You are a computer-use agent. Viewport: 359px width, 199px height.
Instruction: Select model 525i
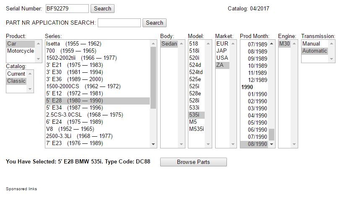point(196,86)
